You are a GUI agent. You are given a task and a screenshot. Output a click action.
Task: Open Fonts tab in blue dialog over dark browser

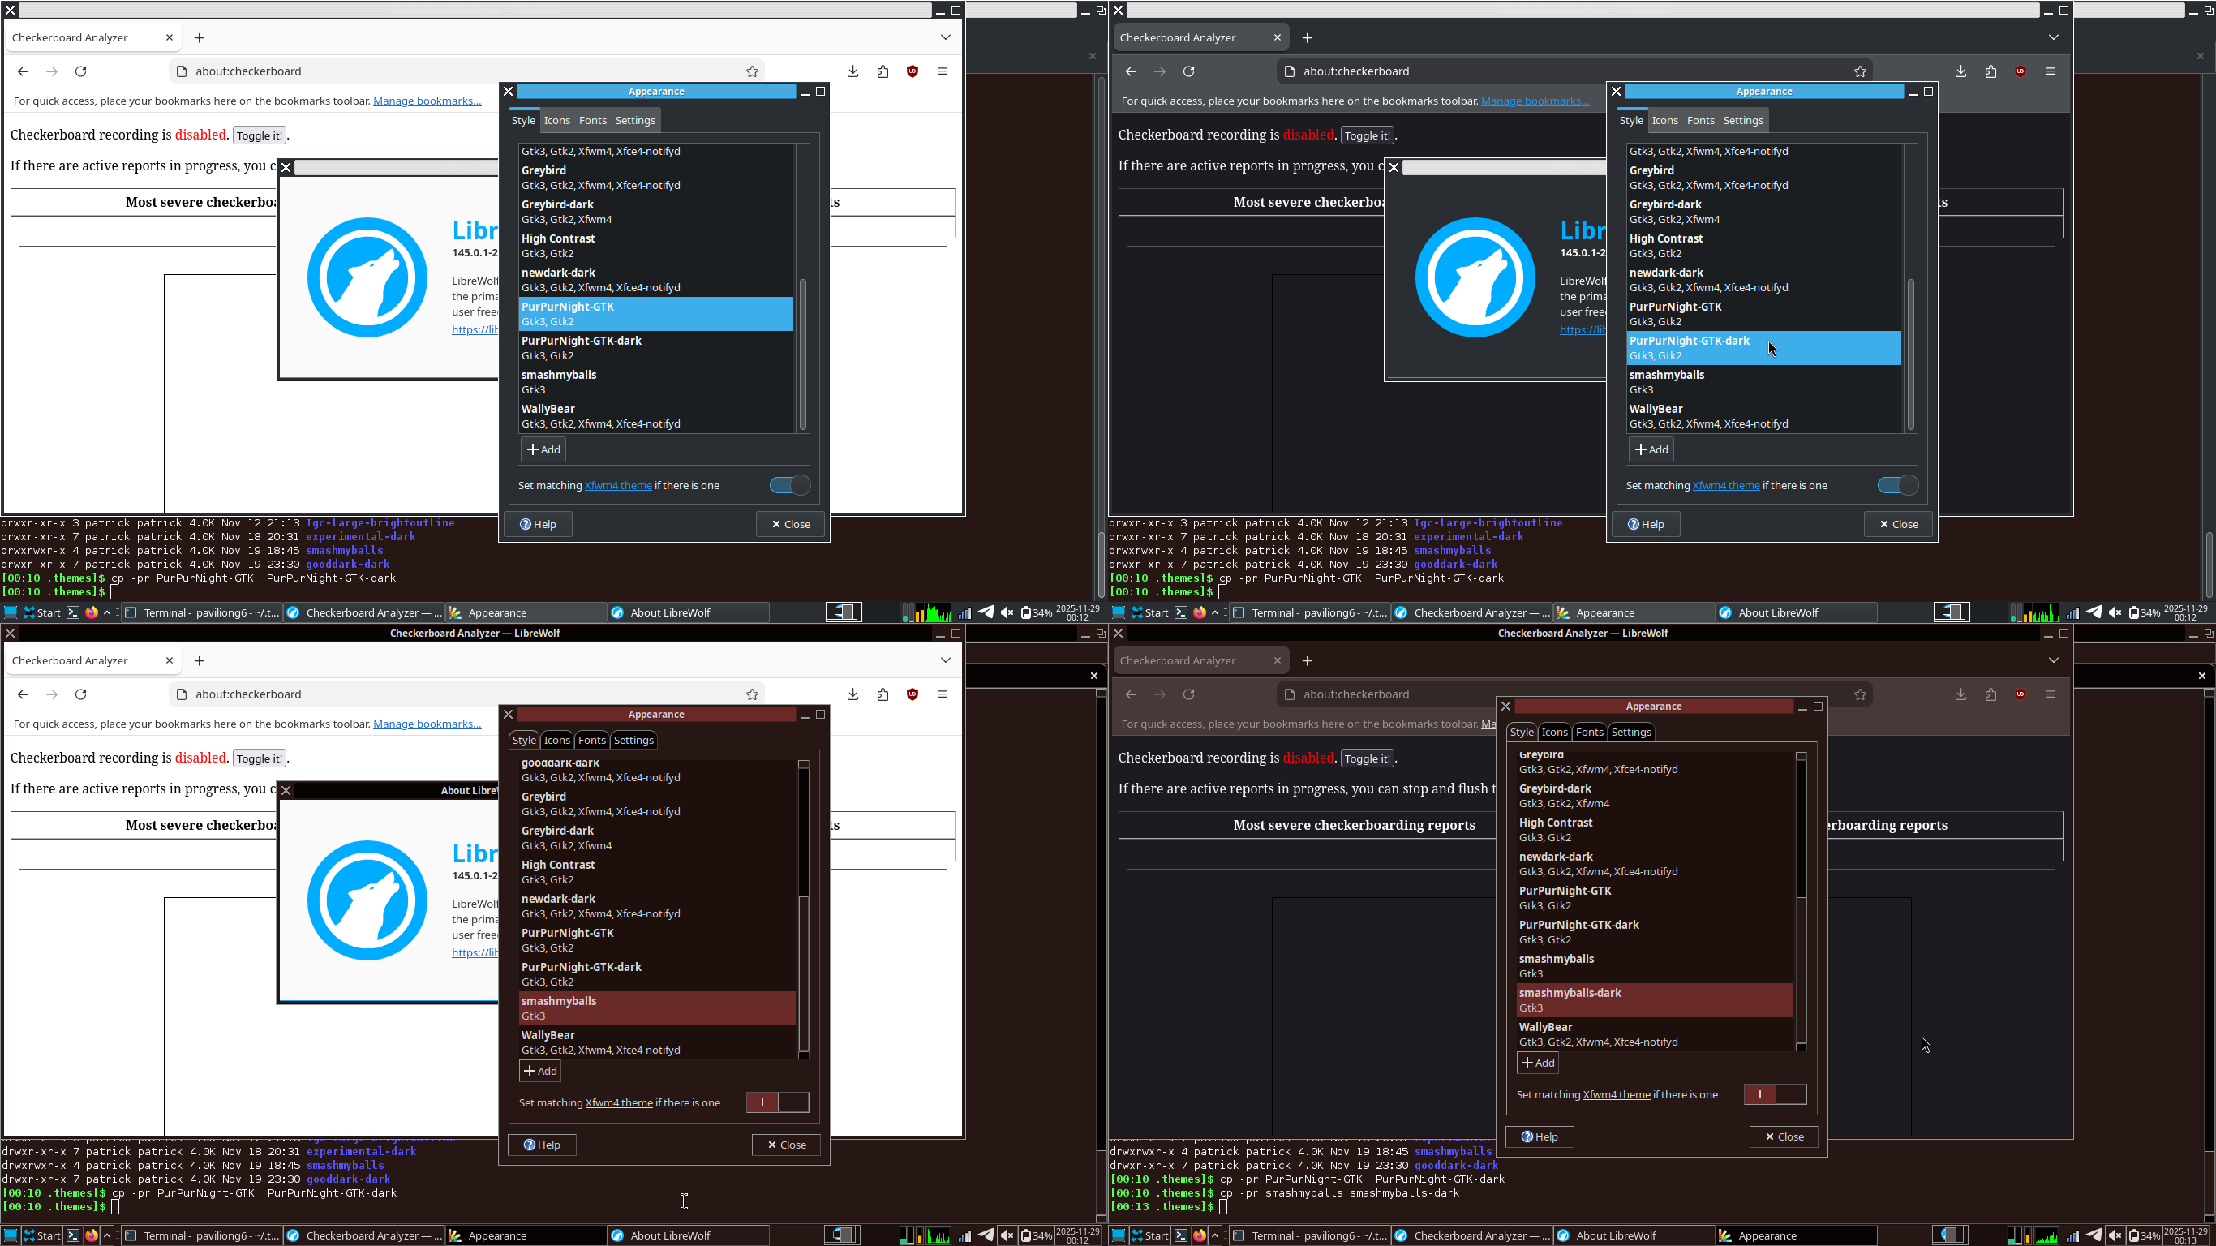coord(1700,121)
